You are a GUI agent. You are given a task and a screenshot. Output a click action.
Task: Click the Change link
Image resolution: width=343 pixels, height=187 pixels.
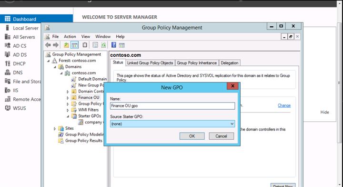284,105
